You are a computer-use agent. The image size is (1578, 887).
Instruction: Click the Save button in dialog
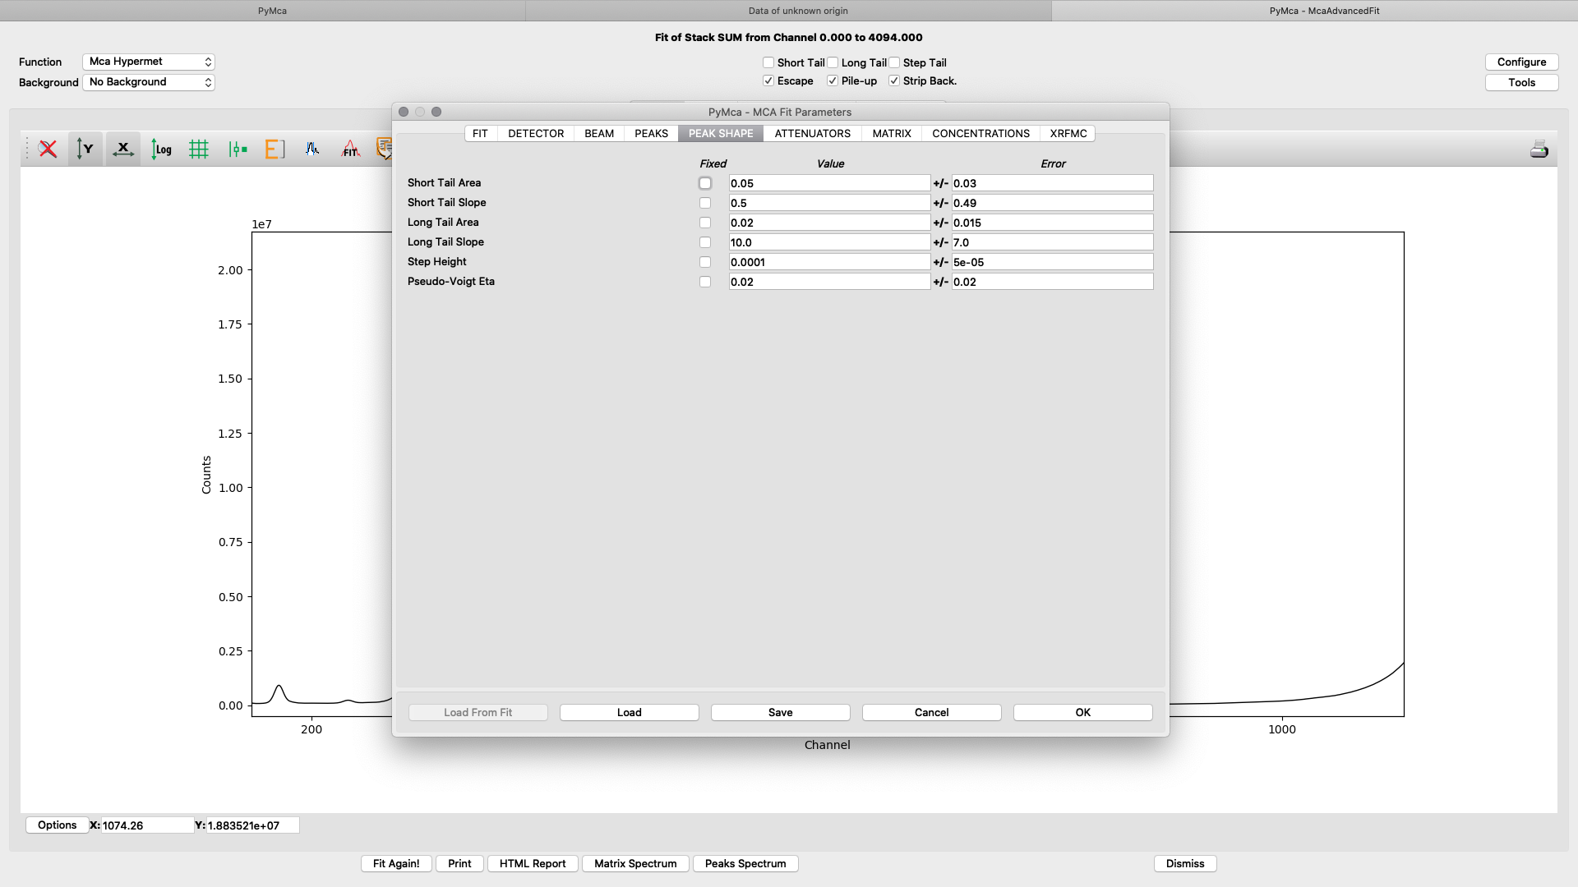(780, 712)
